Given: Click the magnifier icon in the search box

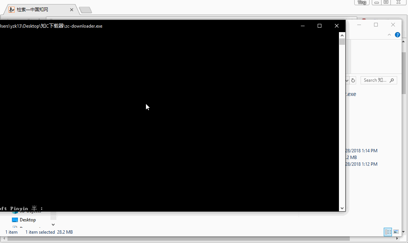Looking at the screenshot, I should click(391, 80).
